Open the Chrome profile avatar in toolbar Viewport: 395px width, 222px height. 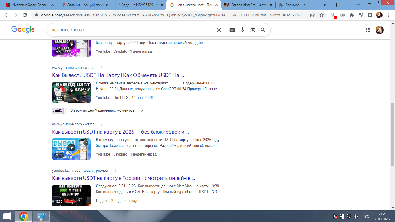pyautogui.click(x=379, y=15)
